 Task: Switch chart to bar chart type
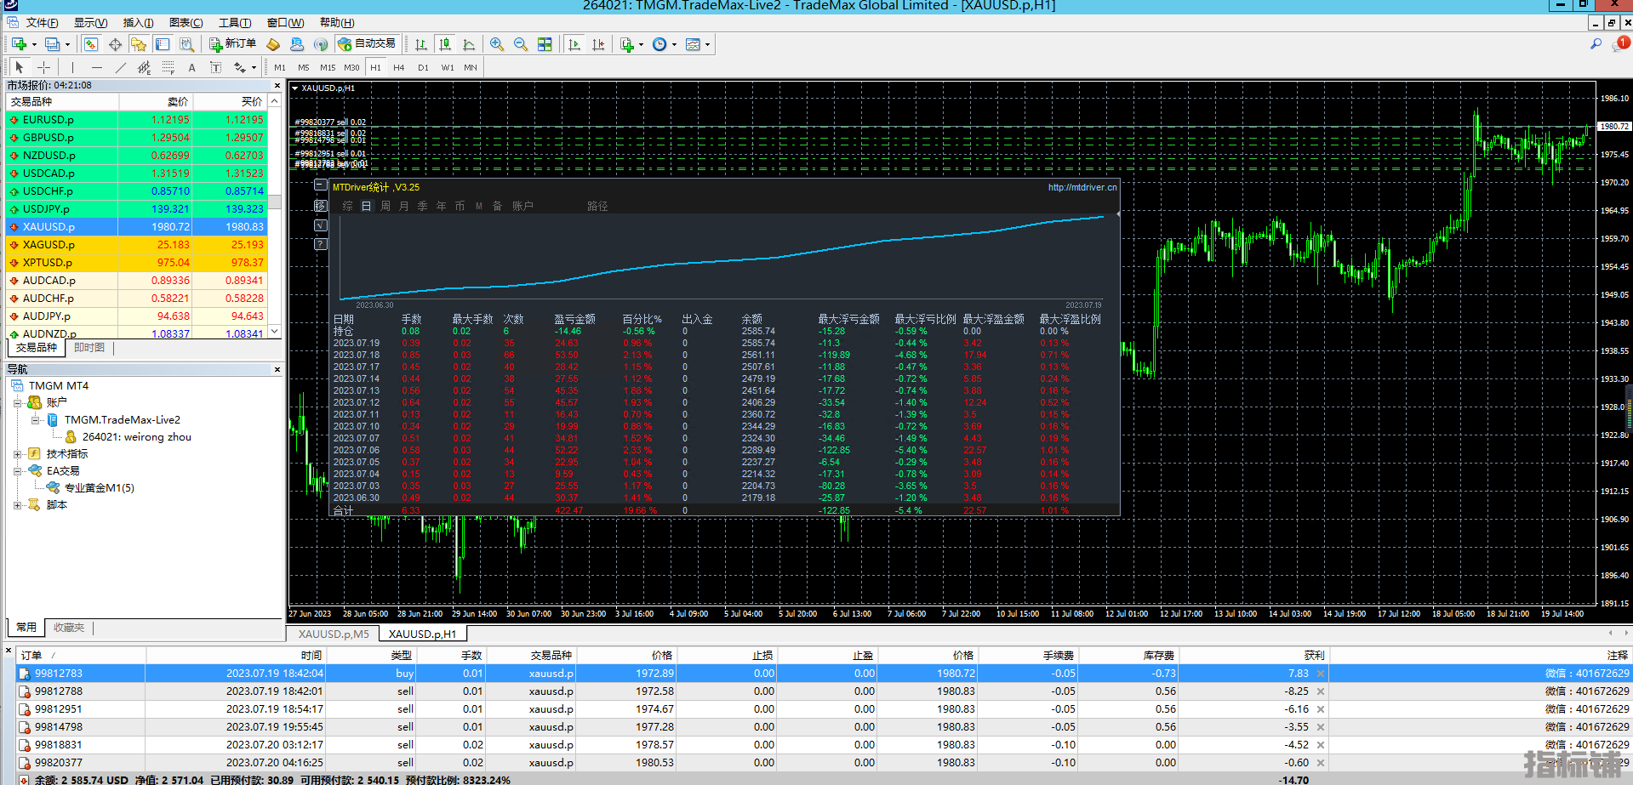click(421, 44)
